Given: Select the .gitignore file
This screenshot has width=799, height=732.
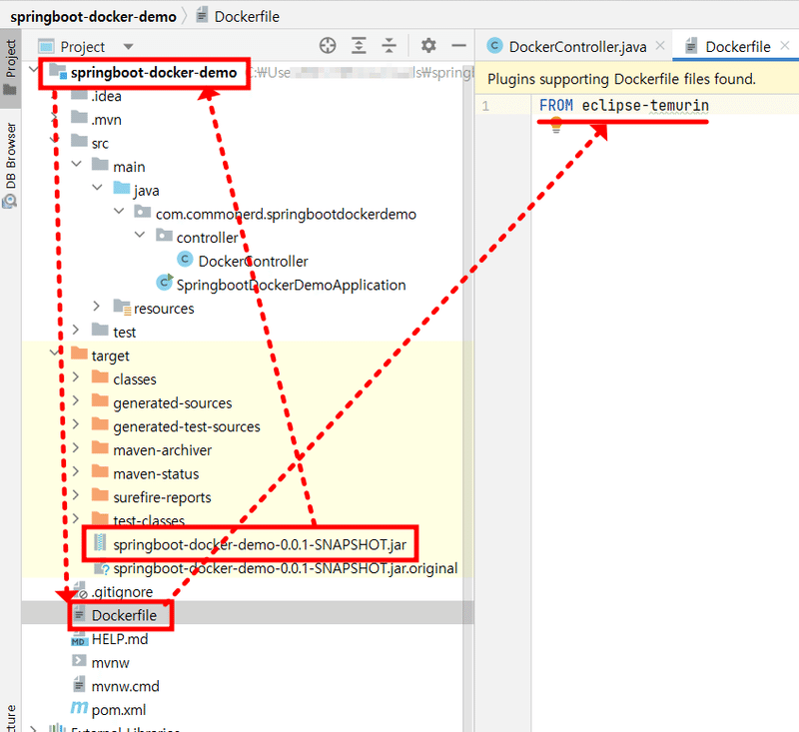Looking at the screenshot, I should coord(122,592).
